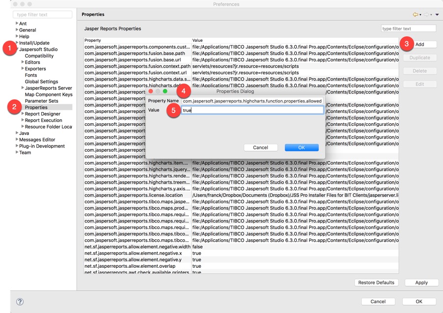
Task: Expand the Messages Editor node
Action: (17, 139)
